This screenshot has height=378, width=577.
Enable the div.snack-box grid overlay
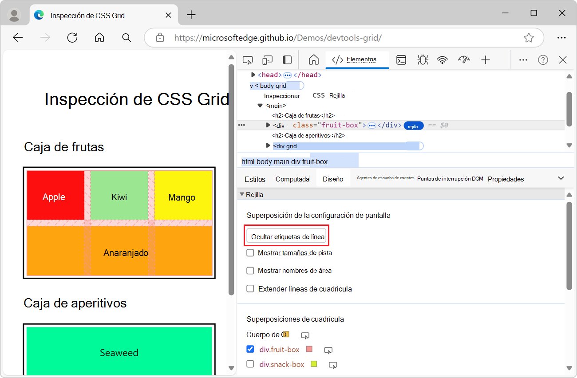click(250, 364)
